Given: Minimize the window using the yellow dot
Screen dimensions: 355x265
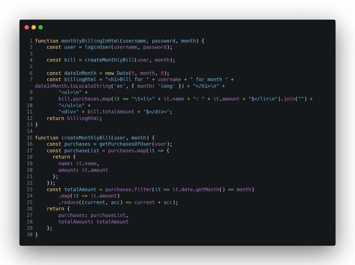Looking at the screenshot, I should [34, 27].
